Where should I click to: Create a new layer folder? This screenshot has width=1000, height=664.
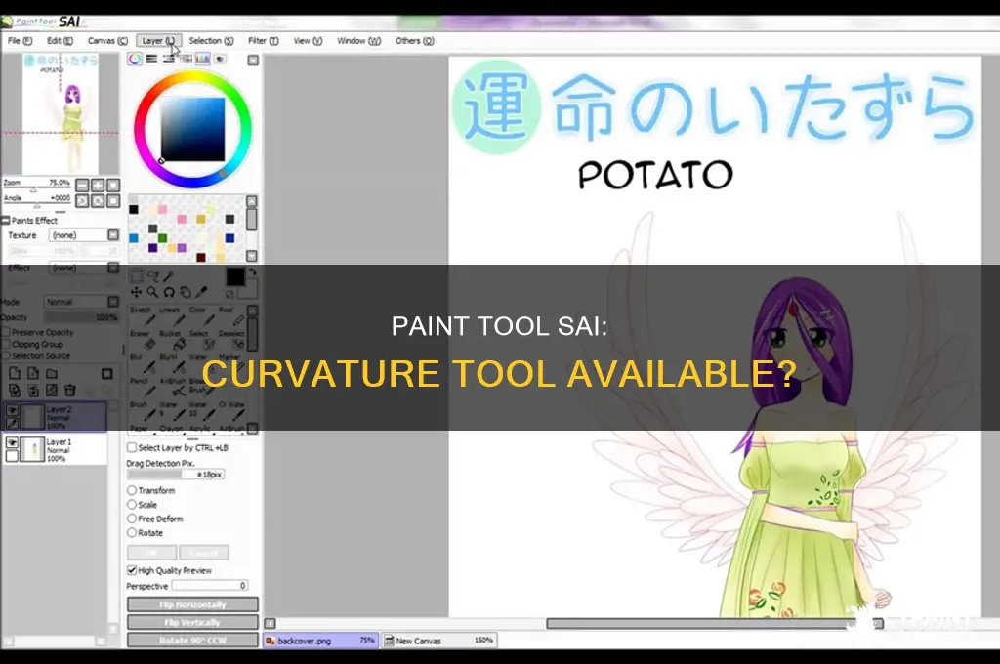point(52,373)
